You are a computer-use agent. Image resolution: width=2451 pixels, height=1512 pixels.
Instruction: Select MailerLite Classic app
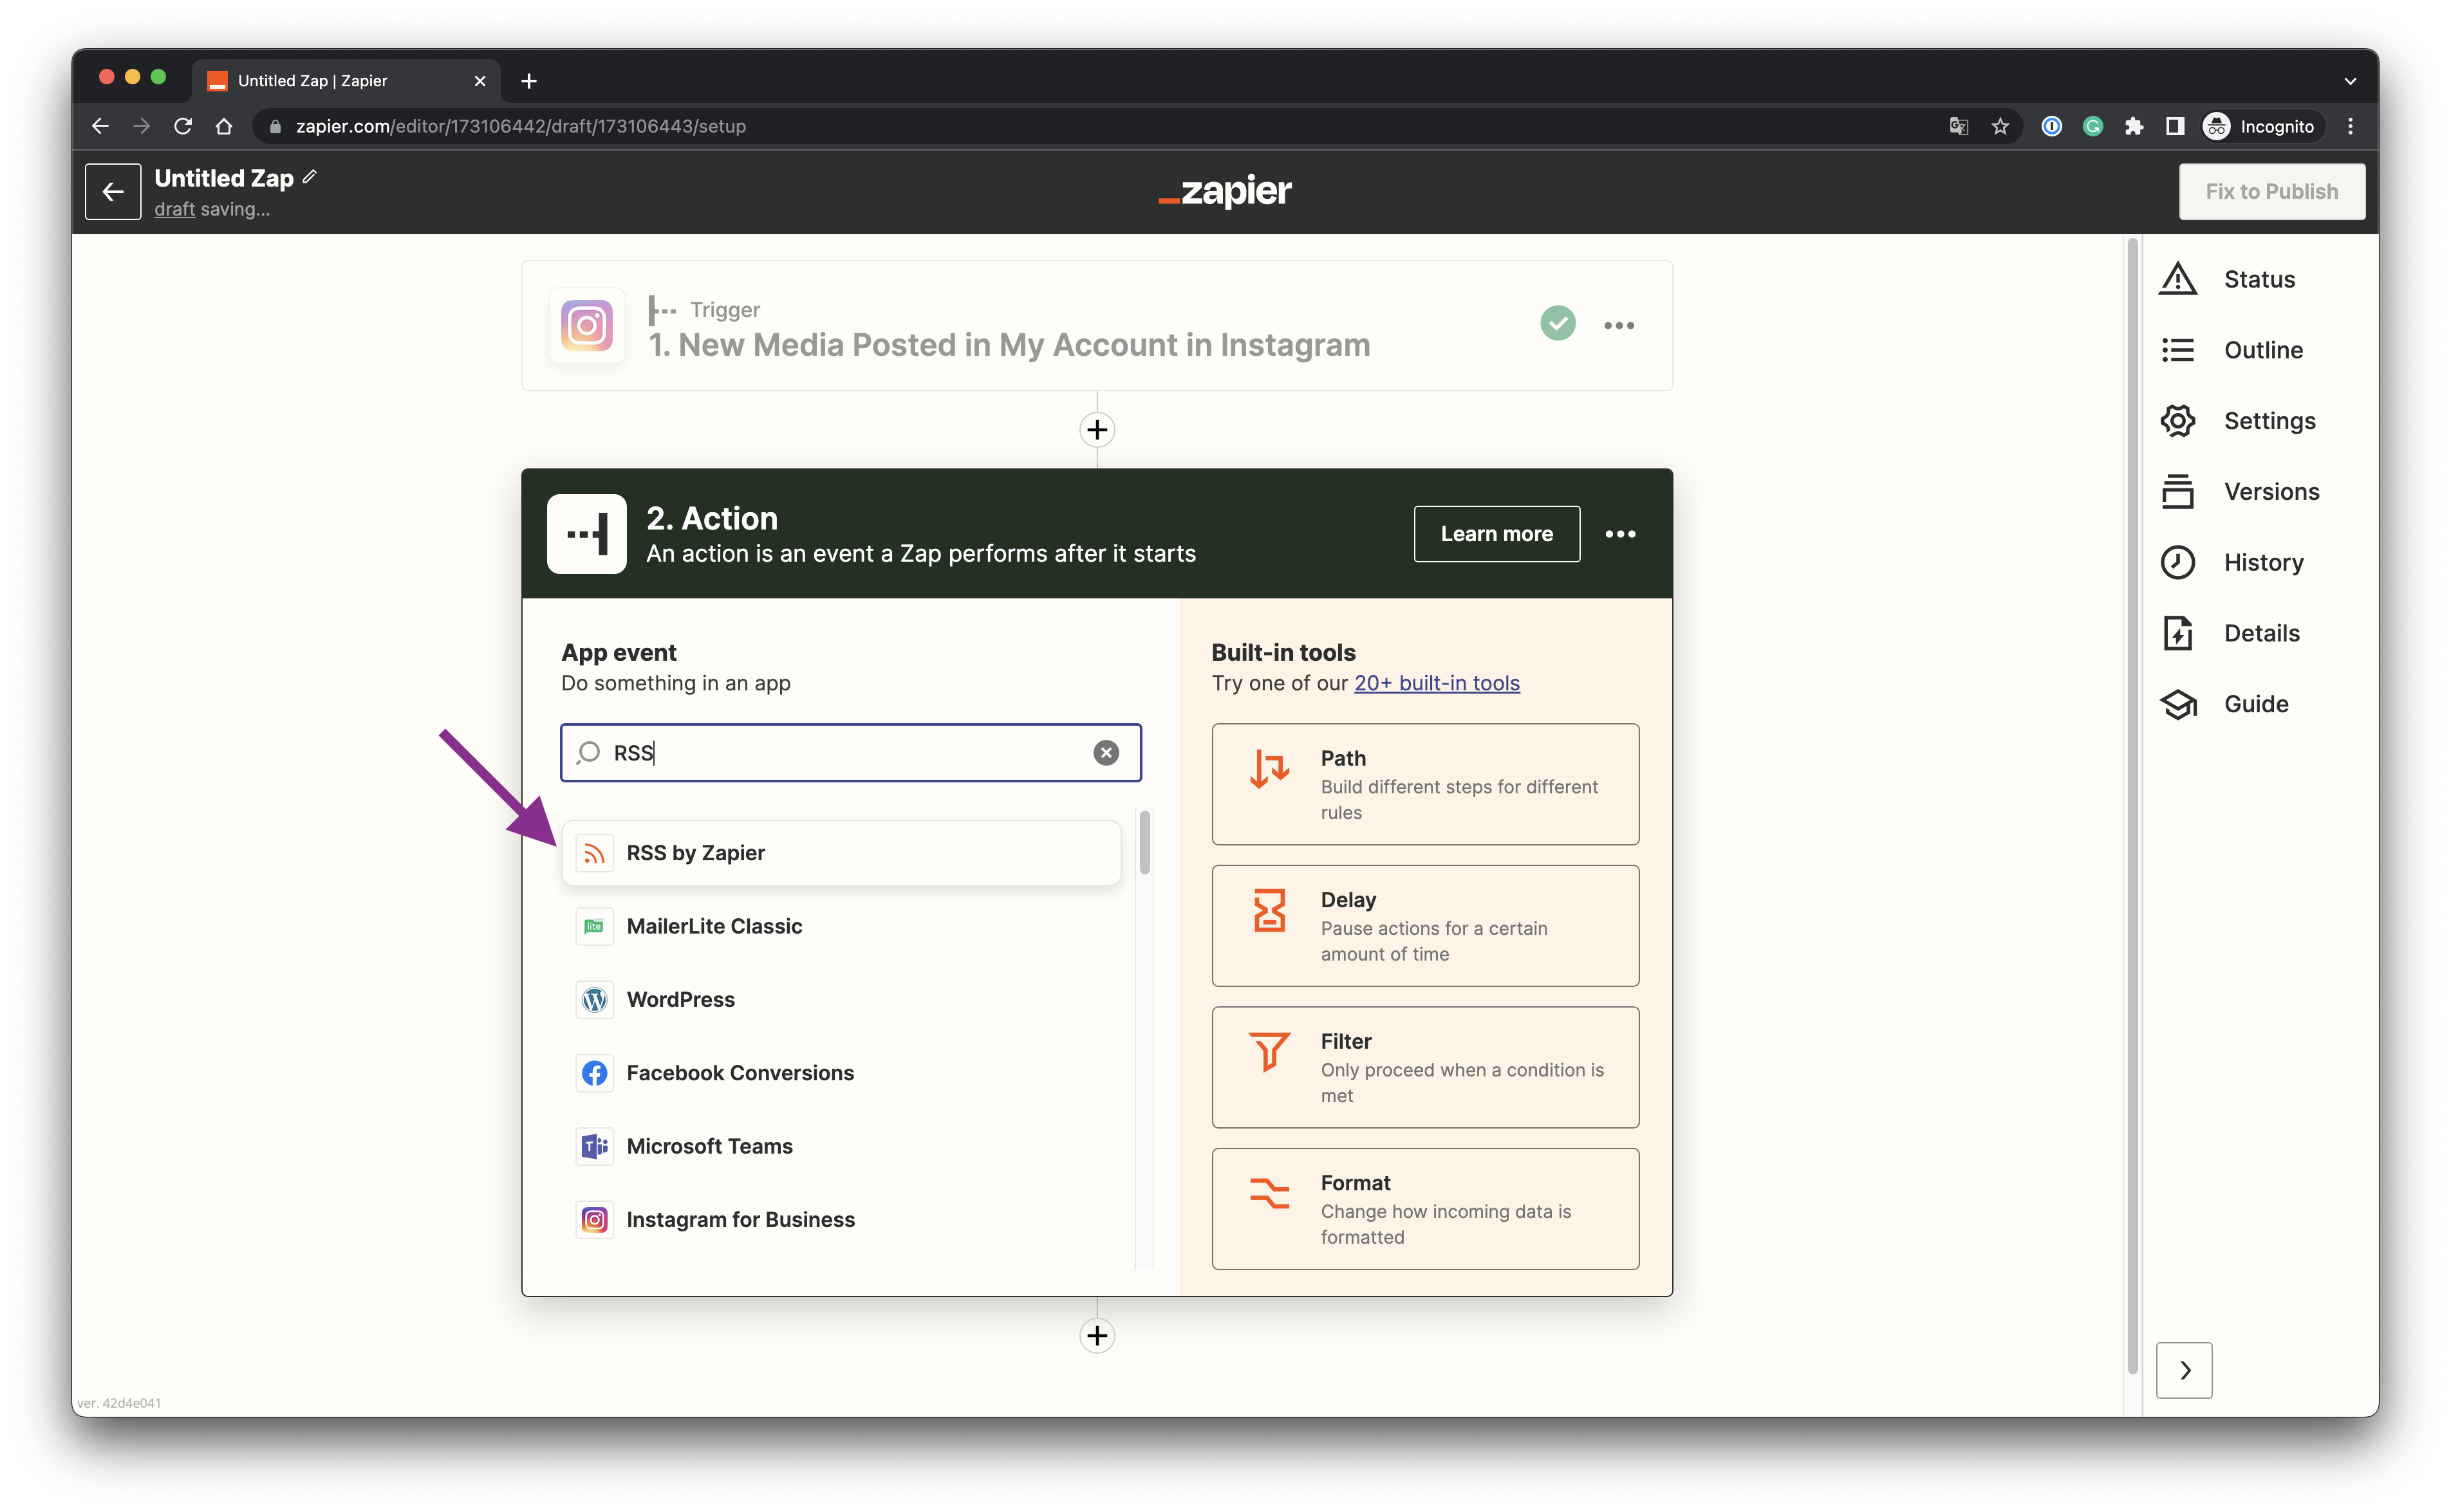click(x=841, y=926)
